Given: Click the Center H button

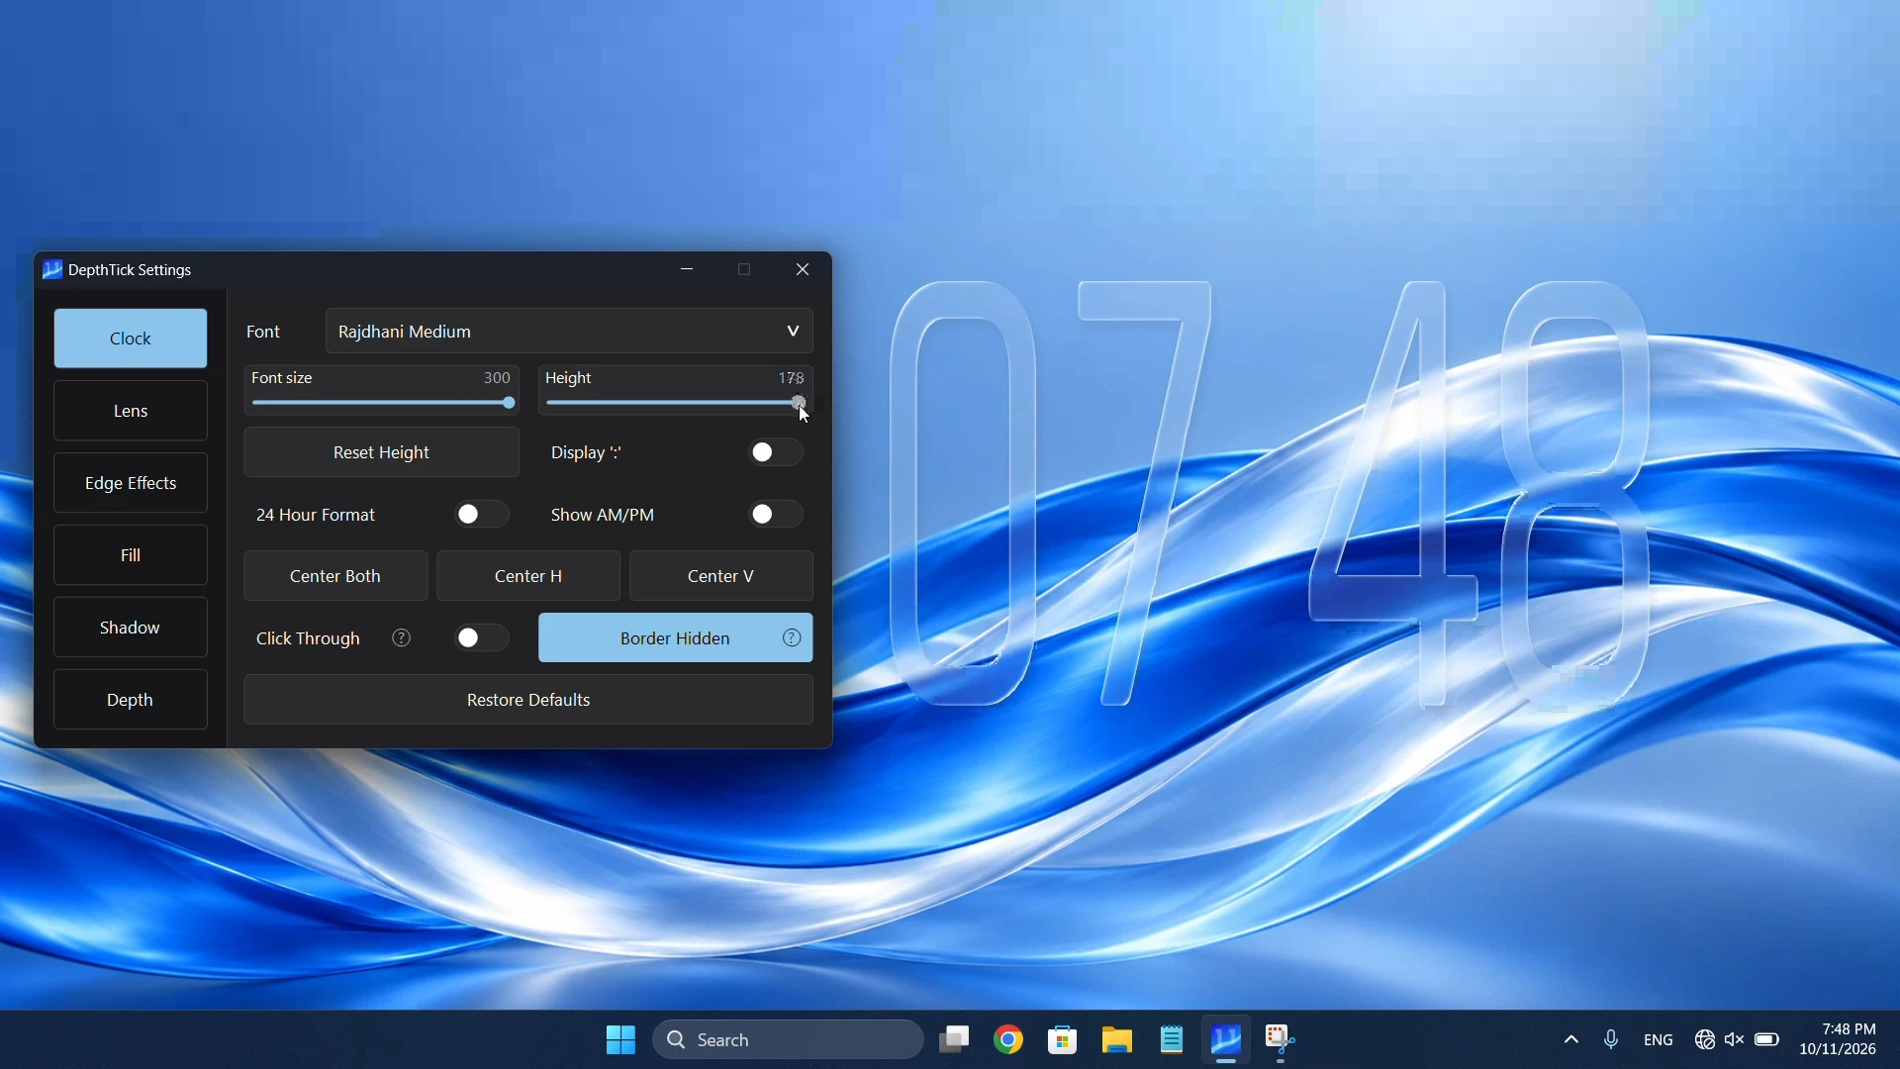Looking at the screenshot, I should [x=528, y=576].
